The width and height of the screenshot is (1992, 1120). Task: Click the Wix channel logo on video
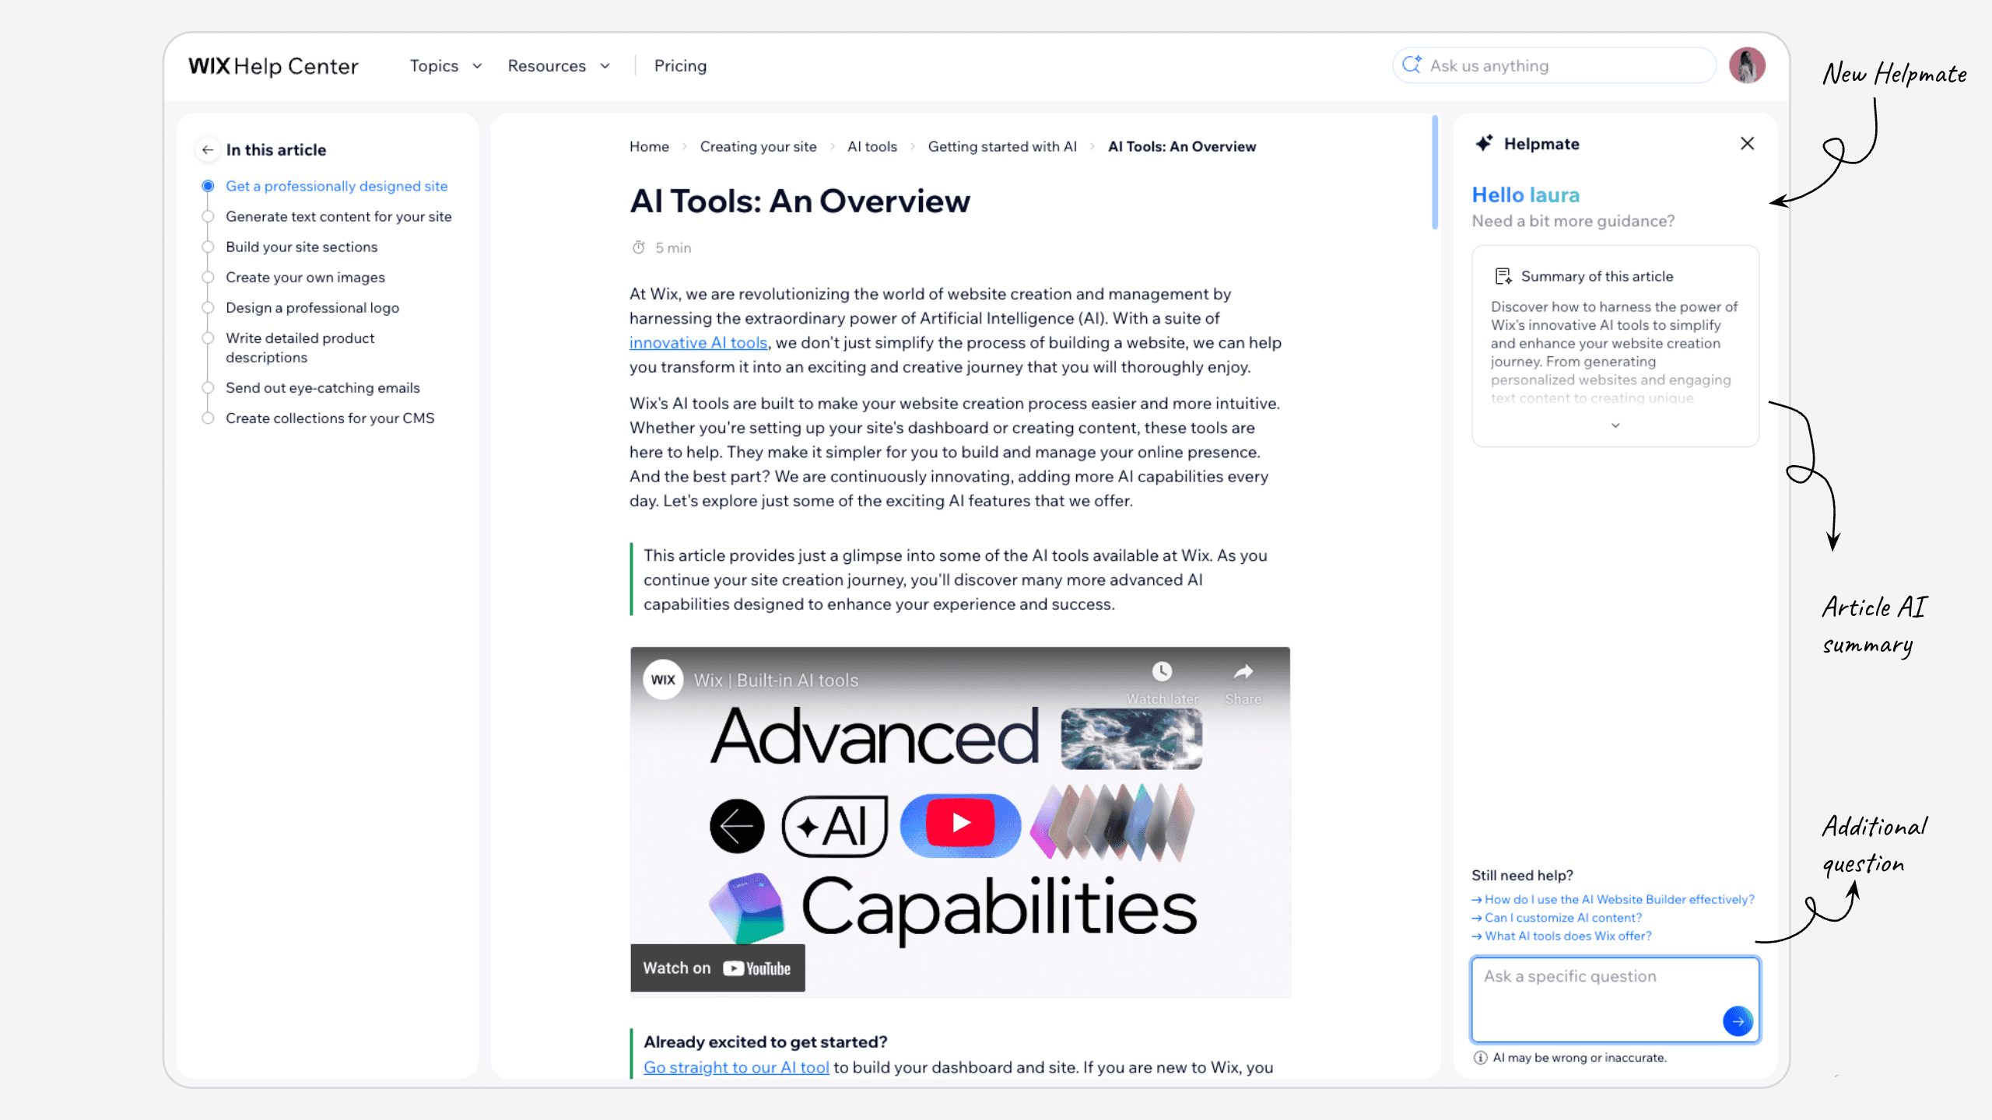point(663,680)
